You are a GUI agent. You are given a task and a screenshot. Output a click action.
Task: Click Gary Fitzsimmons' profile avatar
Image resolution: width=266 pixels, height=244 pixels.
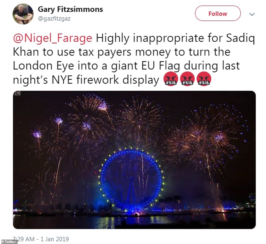click(23, 14)
